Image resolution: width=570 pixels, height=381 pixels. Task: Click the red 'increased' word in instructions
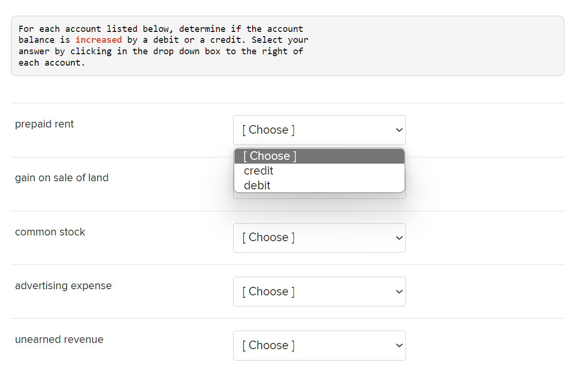point(98,40)
